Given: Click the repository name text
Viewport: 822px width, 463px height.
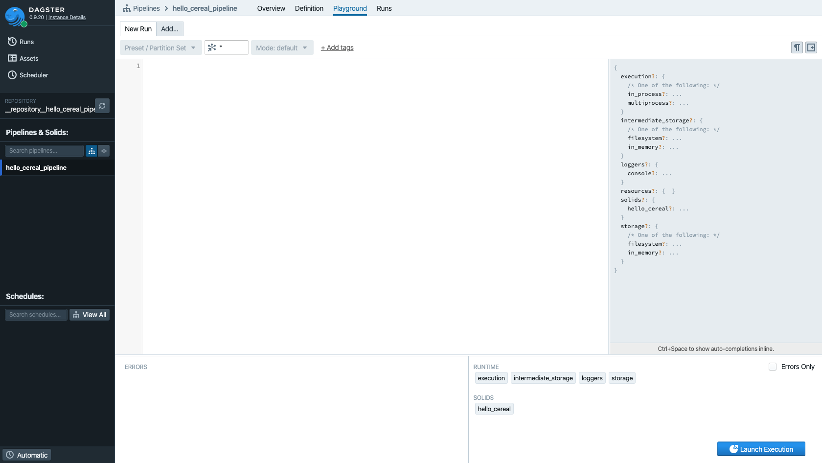Looking at the screenshot, I should (x=50, y=109).
